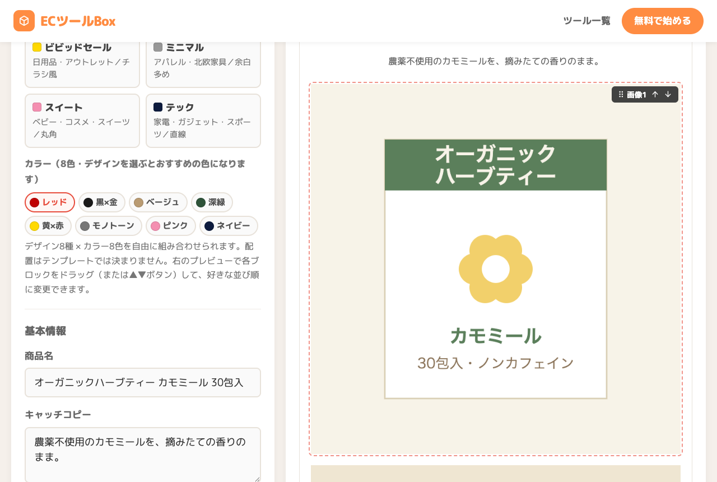This screenshot has height=482, width=717.
Task: Open the ツール一覧 link in the header
Action: pyautogui.click(x=587, y=21)
